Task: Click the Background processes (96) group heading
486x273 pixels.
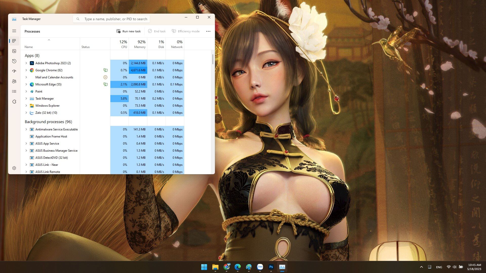Action: point(48,122)
